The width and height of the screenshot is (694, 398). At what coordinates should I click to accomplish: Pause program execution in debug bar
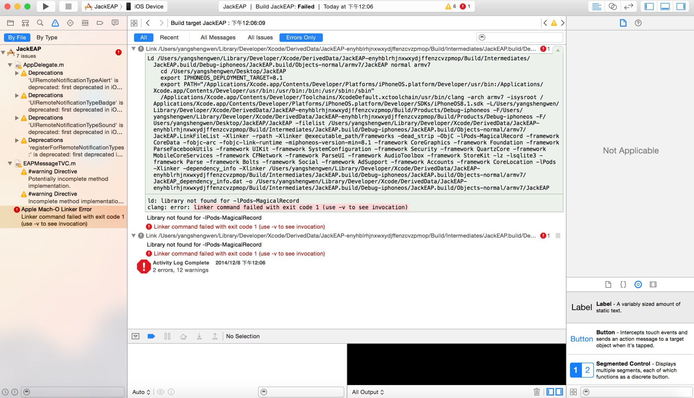167,336
